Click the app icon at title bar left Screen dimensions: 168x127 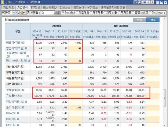tap(2, 2)
